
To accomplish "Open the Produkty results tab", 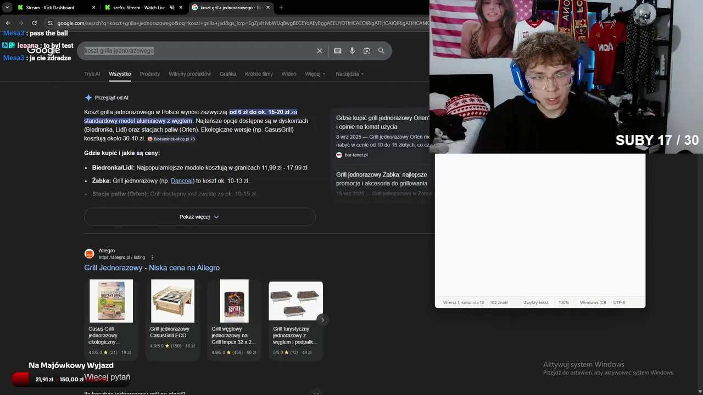I will click(x=150, y=74).
